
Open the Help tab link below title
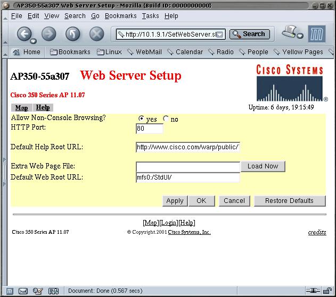43,107
